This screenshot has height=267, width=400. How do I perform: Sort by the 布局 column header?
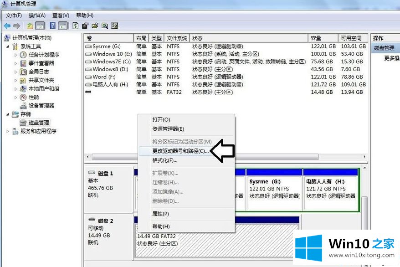(x=141, y=38)
